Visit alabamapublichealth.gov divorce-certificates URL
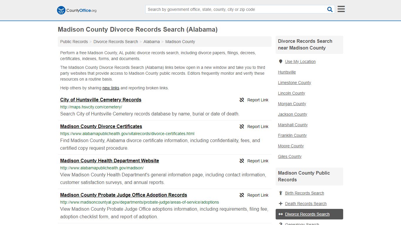Image resolution: width=401 pixels, height=225 pixels. point(127,134)
